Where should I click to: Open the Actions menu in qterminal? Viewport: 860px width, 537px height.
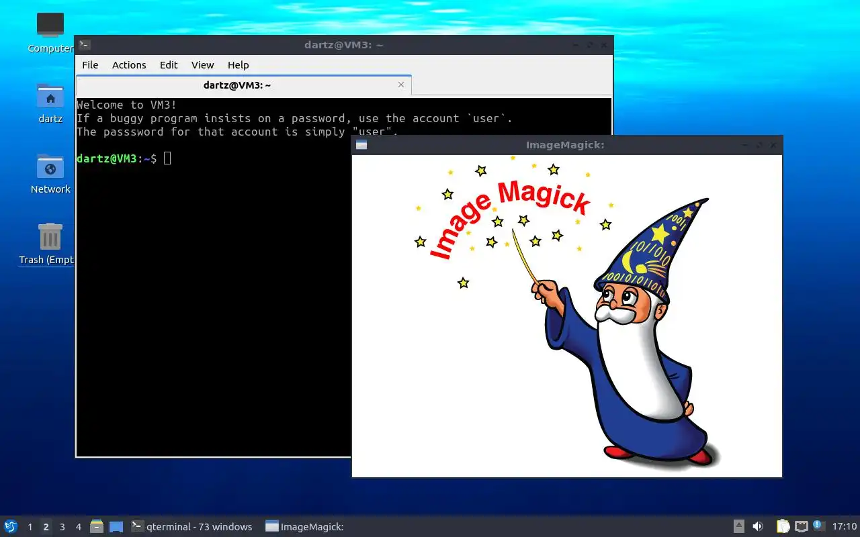(129, 65)
